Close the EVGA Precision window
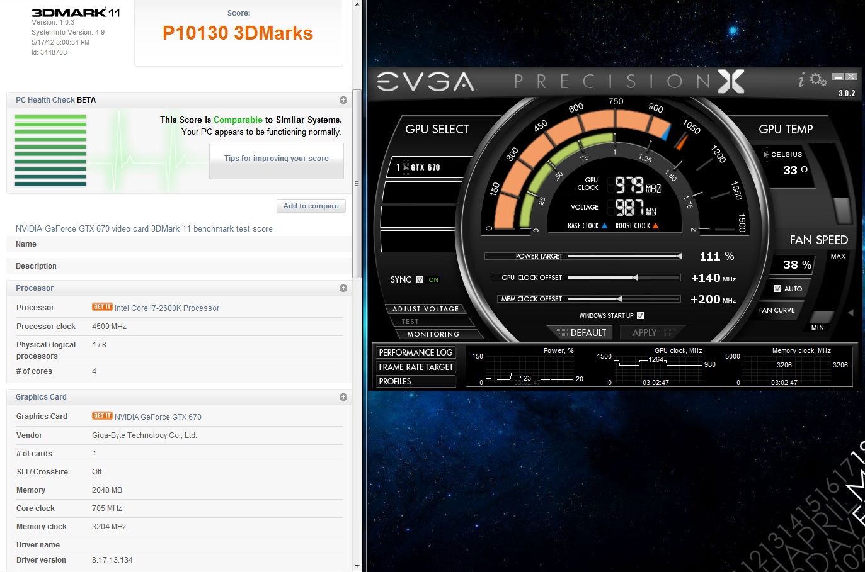 tap(851, 77)
